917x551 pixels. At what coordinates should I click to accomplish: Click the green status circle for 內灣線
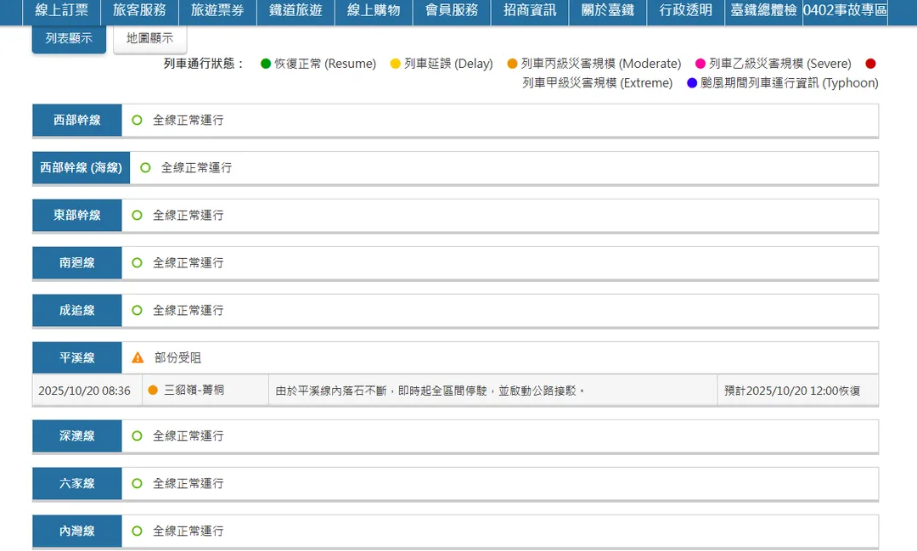[137, 531]
